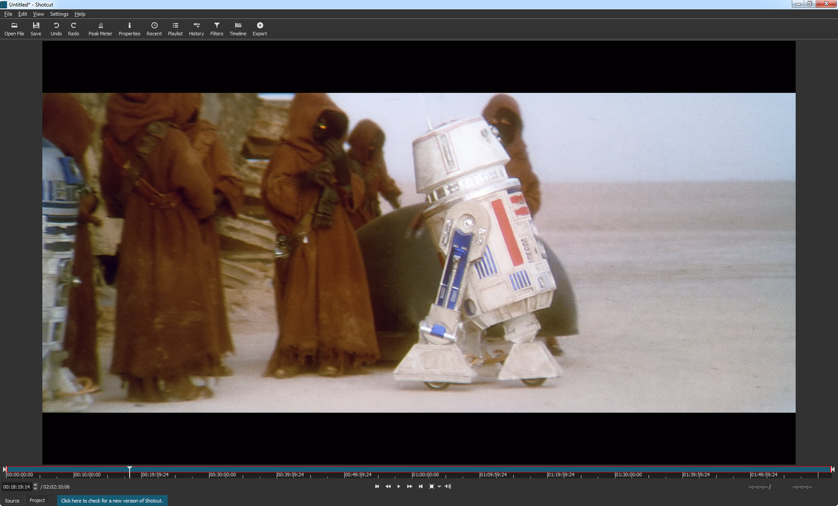Fast forward with double-right arrows
The height and width of the screenshot is (506, 838).
point(409,486)
